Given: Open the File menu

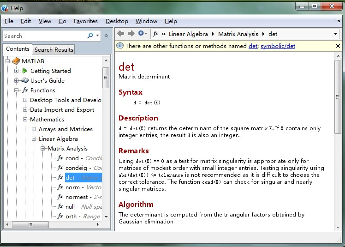Looking at the screenshot, I should [x=9, y=21].
